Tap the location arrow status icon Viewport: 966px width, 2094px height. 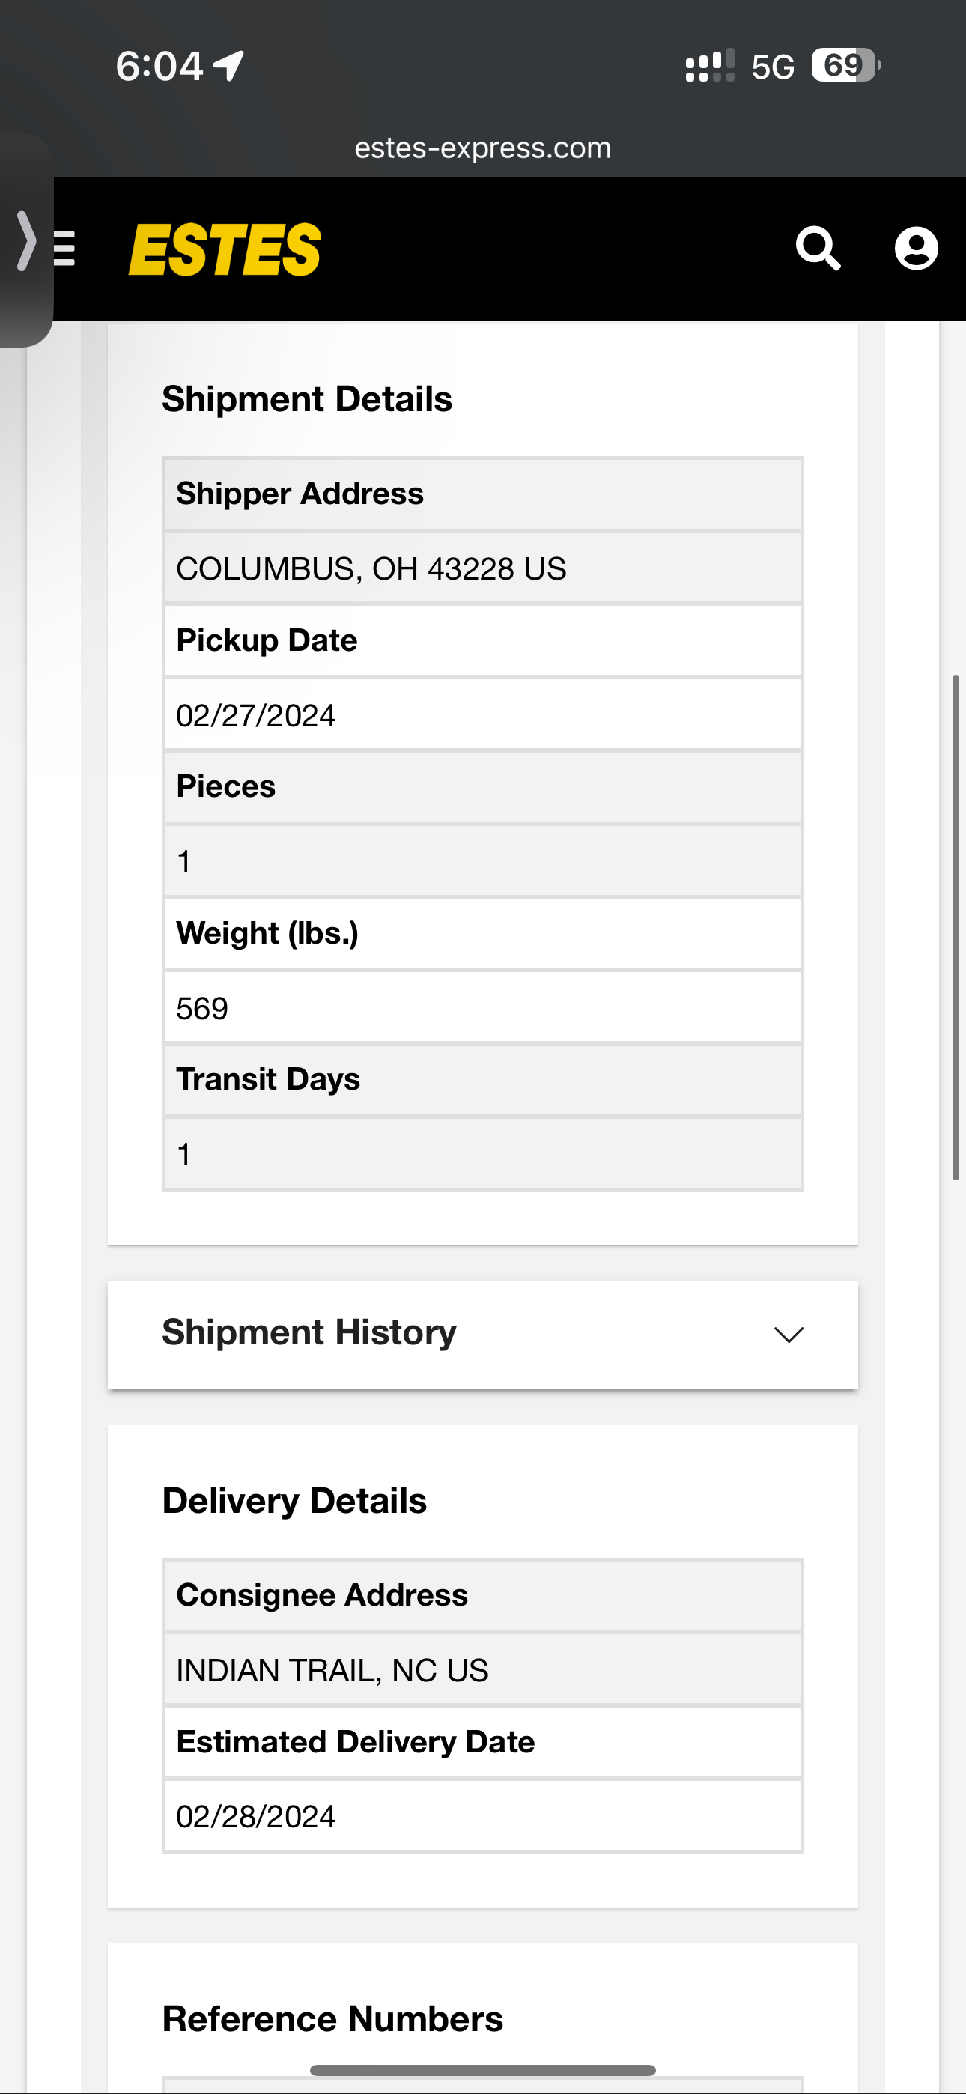point(229,66)
